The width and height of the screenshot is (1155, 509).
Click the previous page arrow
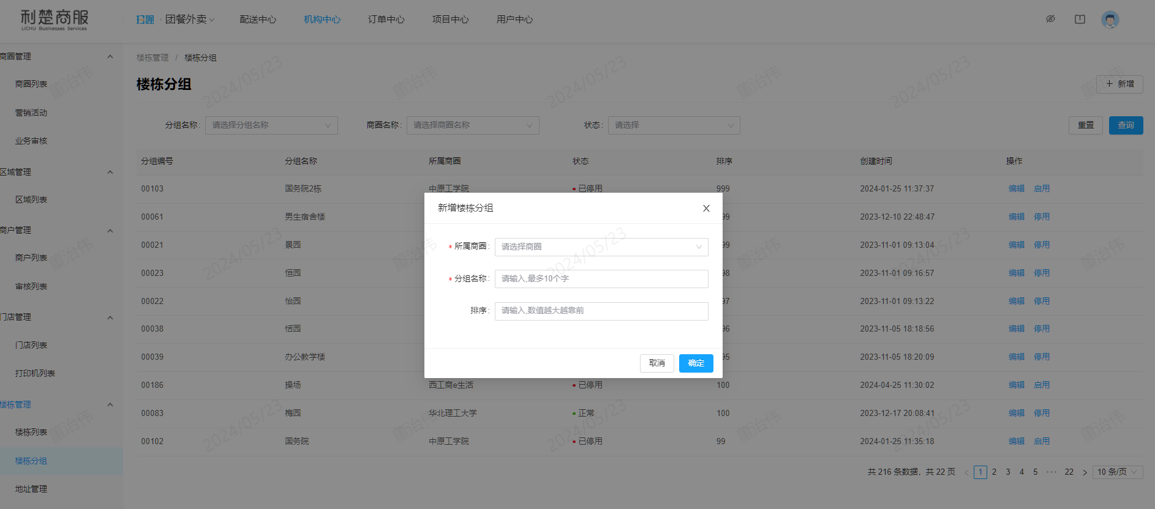(967, 472)
